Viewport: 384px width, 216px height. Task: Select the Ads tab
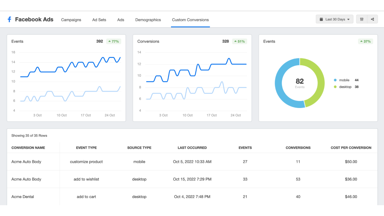point(120,20)
